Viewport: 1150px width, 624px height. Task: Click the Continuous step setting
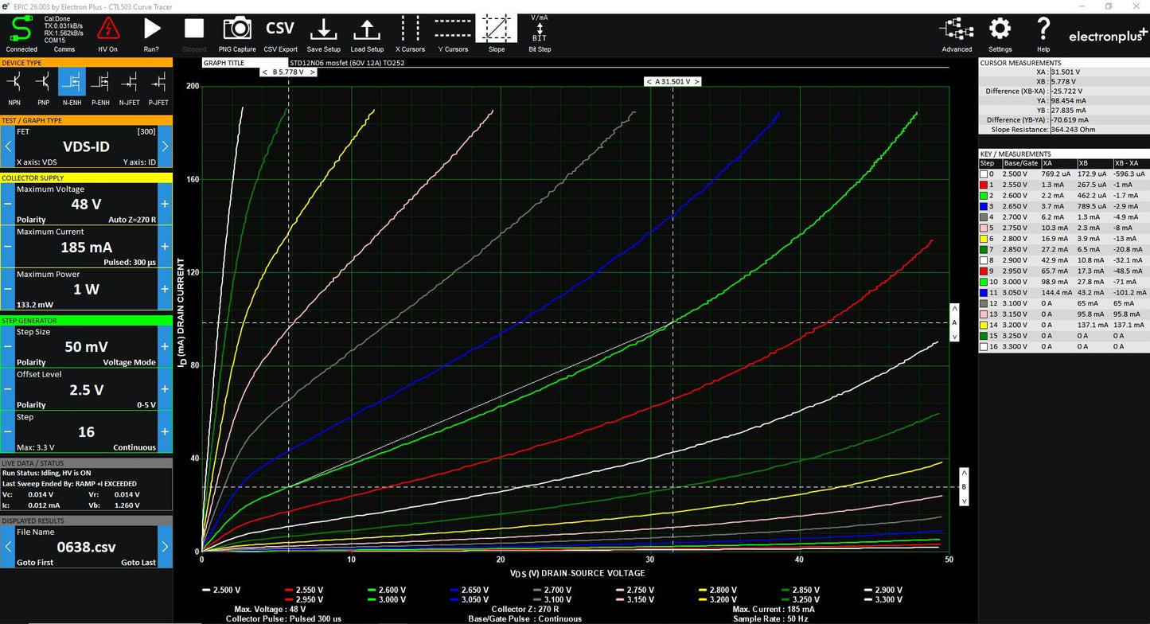[x=134, y=447]
